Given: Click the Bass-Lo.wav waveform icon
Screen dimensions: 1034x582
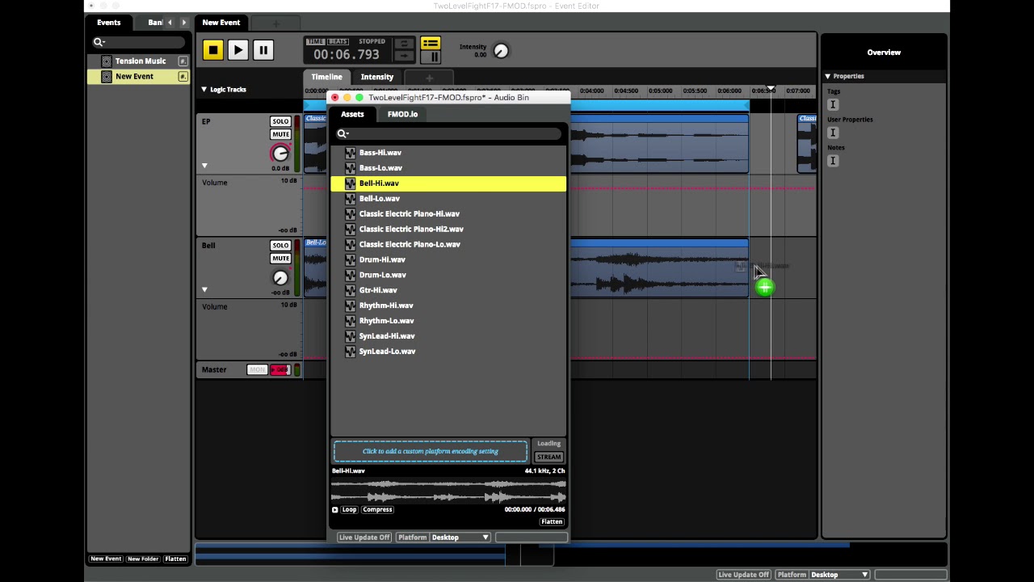Looking at the screenshot, I should coord(350,168).
